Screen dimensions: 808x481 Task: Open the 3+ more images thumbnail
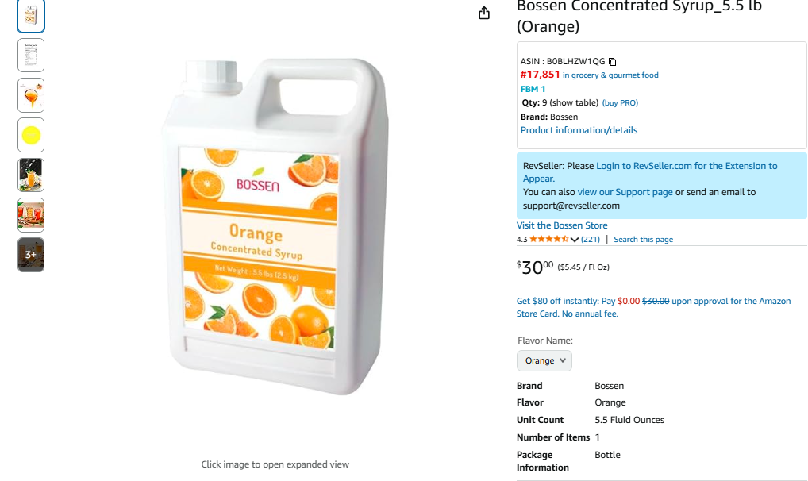coord(31,255)
